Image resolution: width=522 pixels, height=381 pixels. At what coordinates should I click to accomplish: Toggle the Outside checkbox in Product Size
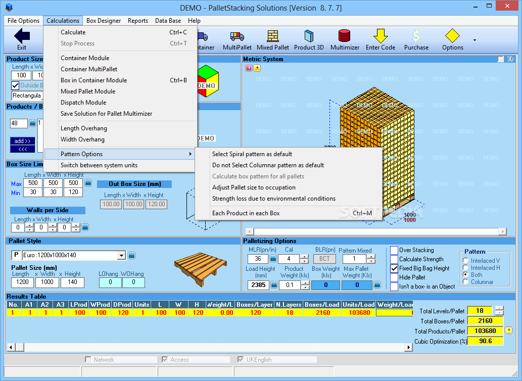[15, 85]
